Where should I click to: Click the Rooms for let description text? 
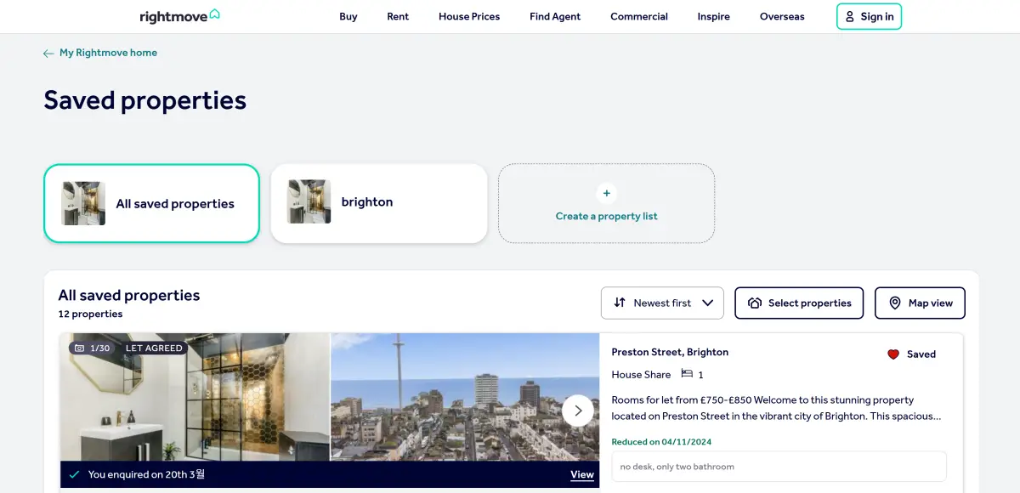pyautogui.click(x=776, y=408)
